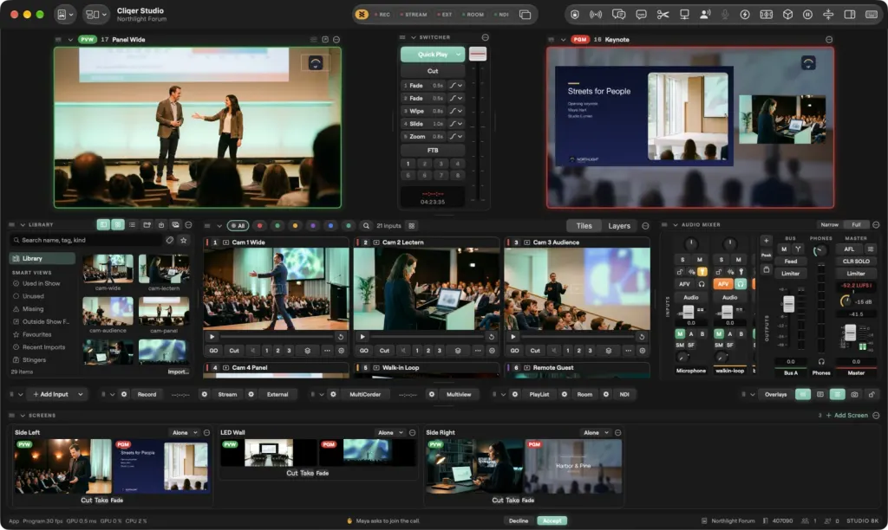
Task: Select Narrow audio mixer view
Action: [829, 224]
